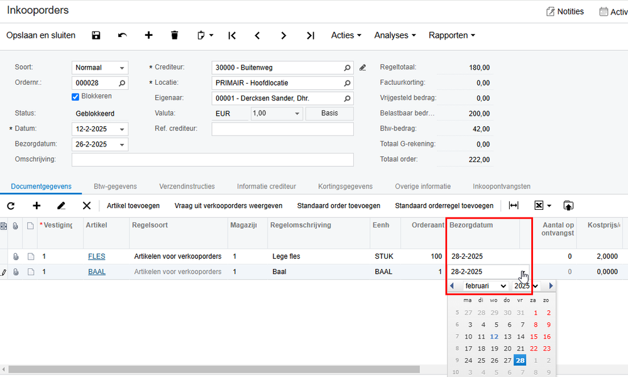Click the fit columns width icon
Viewport: 628px width, 377px height.
[514, 205]
